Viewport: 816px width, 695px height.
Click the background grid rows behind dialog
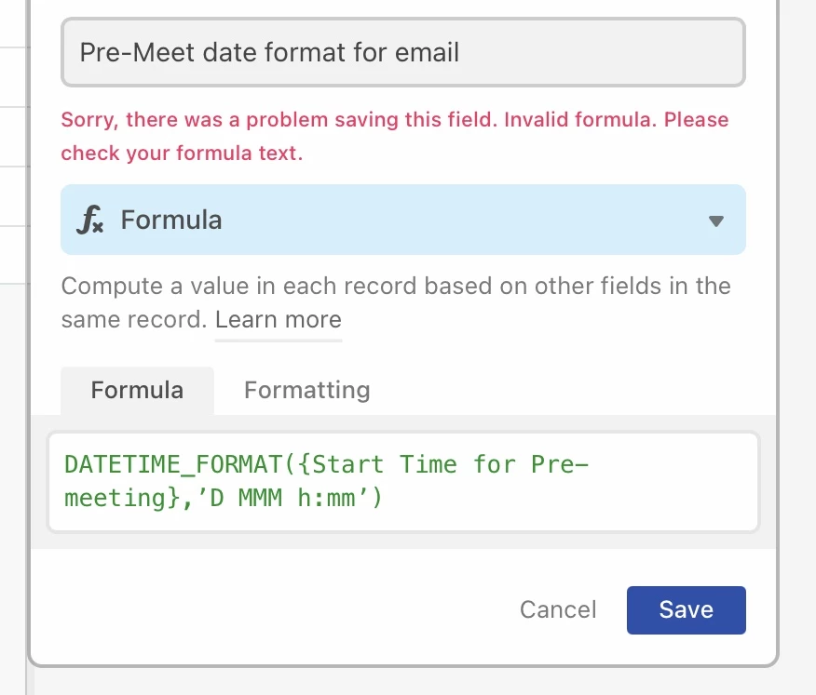pyautogui.click(x=15, y=167)
